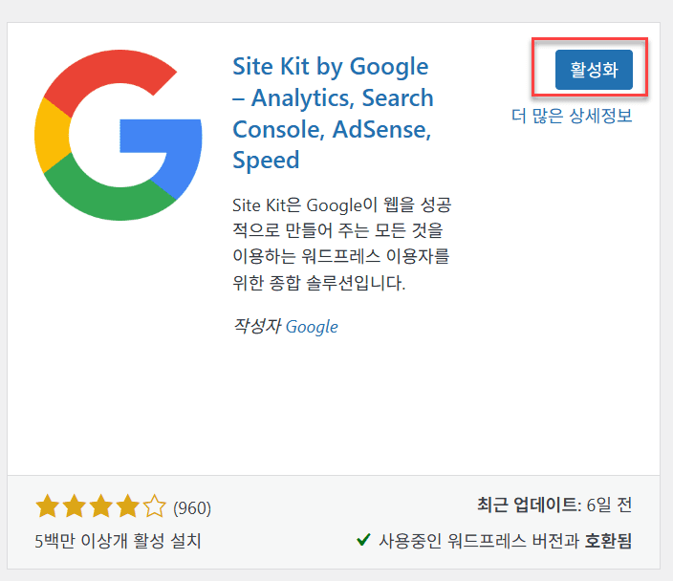Click the empty fifth rating star
The image size is (673, 581).
[x=154, y=506]
